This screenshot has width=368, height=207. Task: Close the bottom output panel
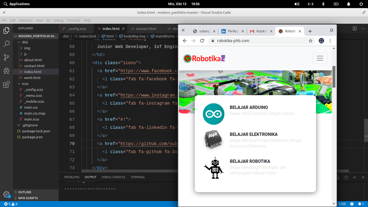363,177
